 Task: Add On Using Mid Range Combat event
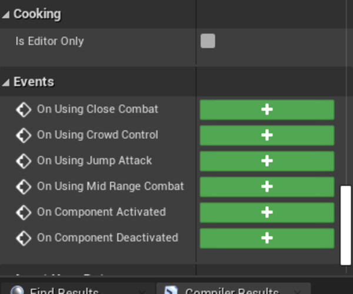[x=267, y=186]
